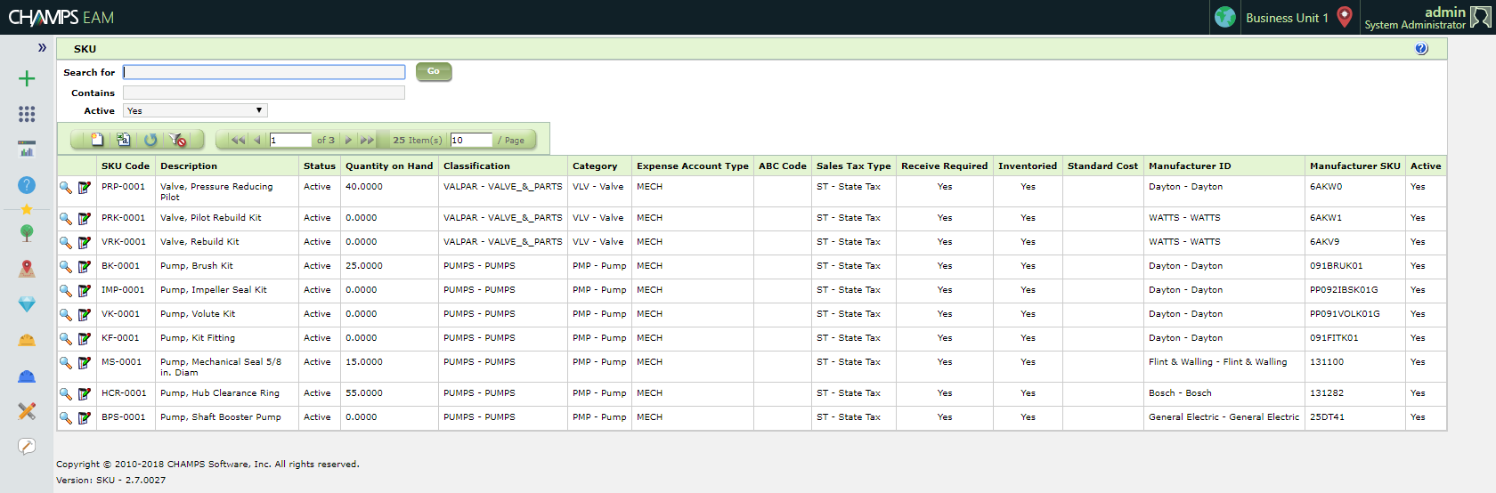Click the clear filter funnel icon
The width and height of the screenshot is (1496, 493).
[x=178, y=140]
